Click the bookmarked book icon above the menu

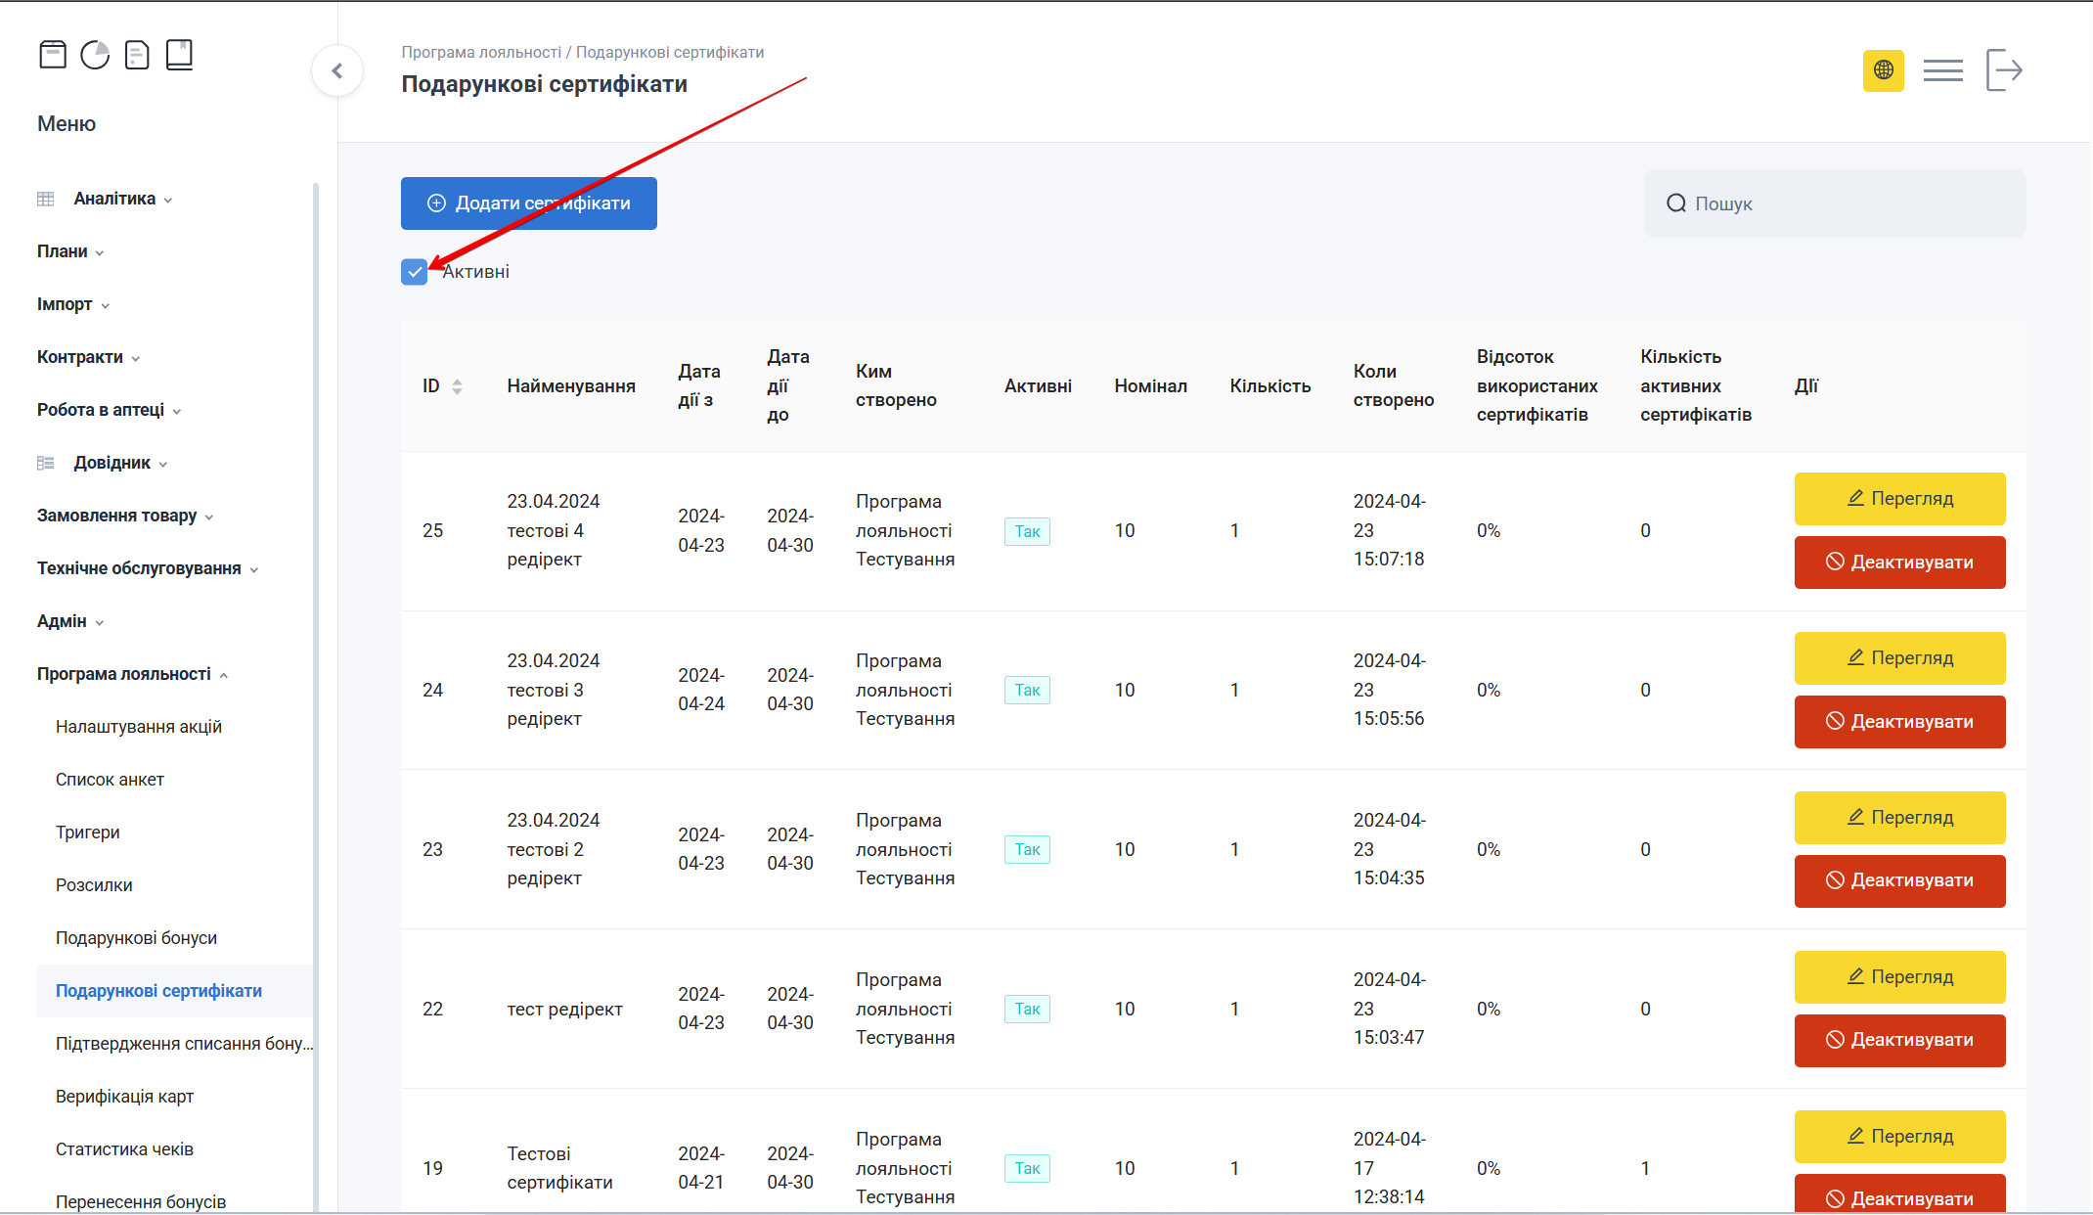[179, 55]
